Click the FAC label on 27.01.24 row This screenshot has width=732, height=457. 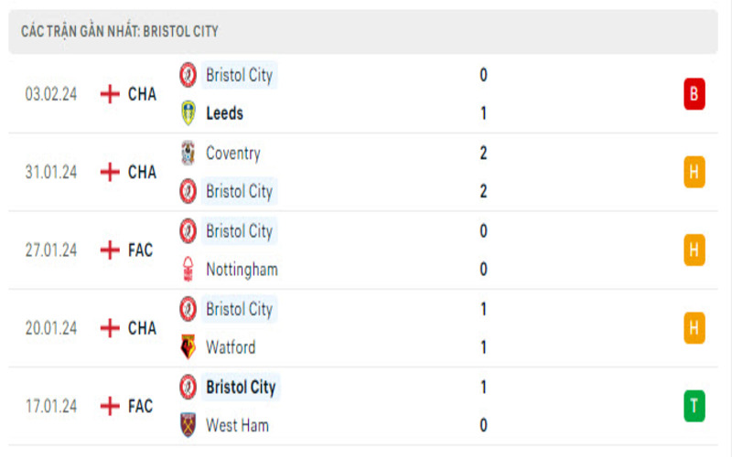click(x=140, y=250)
